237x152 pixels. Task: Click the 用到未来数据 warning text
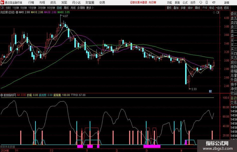[8, 147]
